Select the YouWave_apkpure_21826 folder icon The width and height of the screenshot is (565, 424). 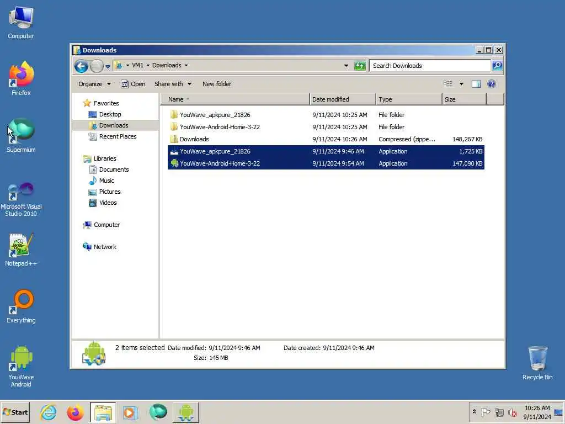point(174,115)
